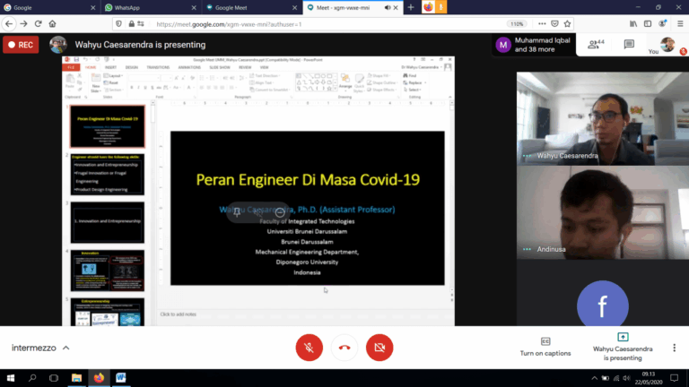Image resolution: width=689 pixels, height=387 pixels.
Task: Go back with browser back arrow
Action: (x=9, y=24)
